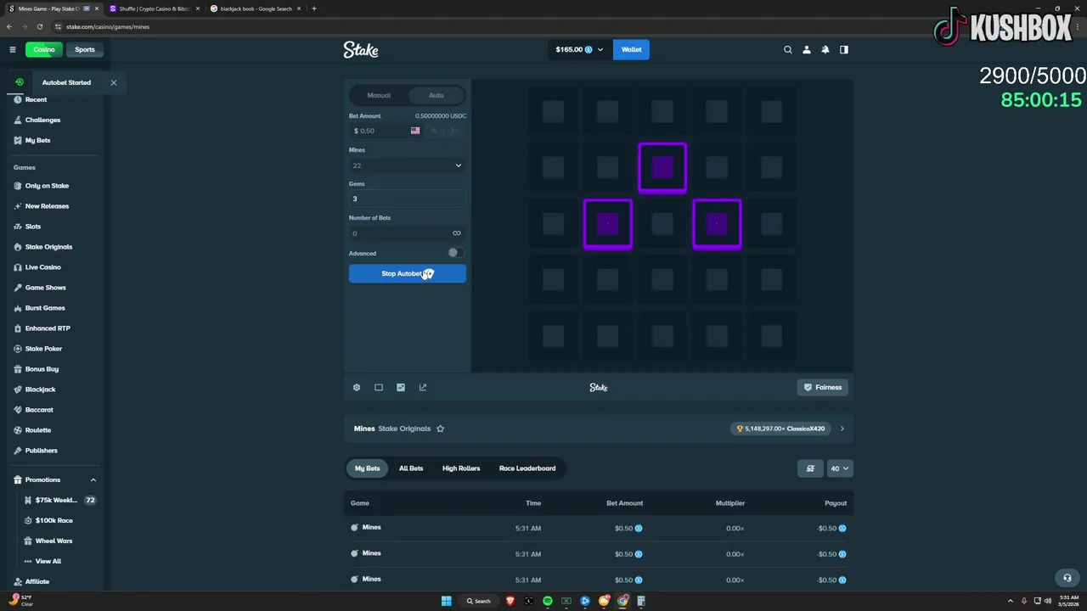Viewport: 1087px width, 611px height.
Task: Open Stake Originals category
Action: tap(48, 247)
